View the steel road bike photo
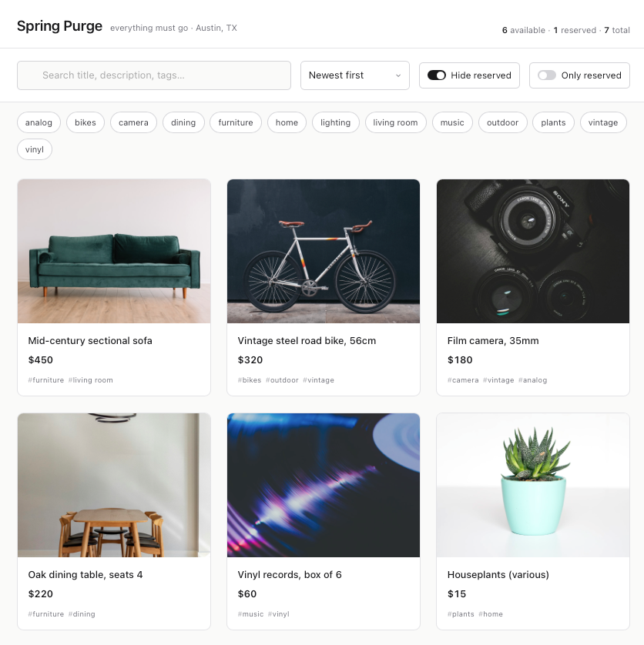644x645 pixels. click(324, 251)
